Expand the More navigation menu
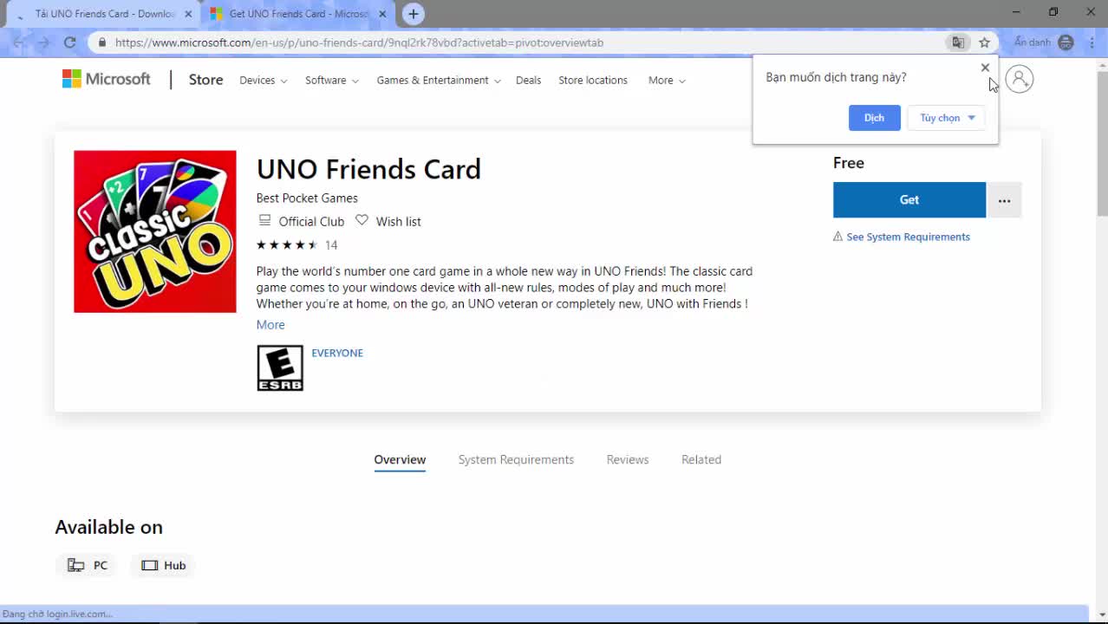The image size is (1108, 624). pos(667,80)
